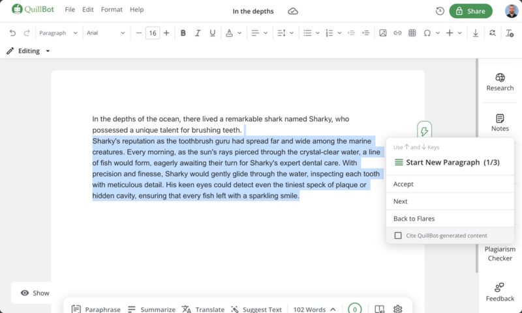
Task: Toggle the numbered list
Action: click(330, 33)
